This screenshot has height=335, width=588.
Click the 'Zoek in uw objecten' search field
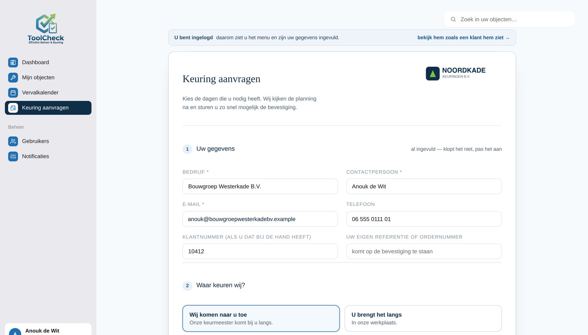click(509, 19)
